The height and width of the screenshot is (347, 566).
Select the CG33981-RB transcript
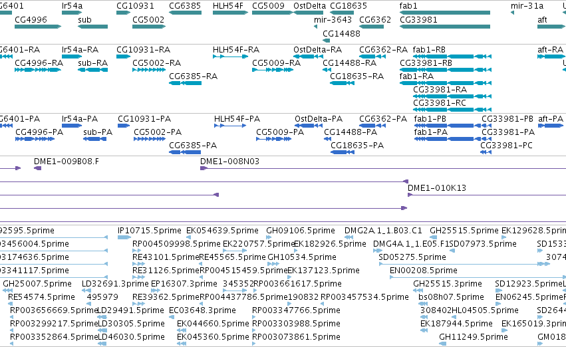pyautogui.click(x=446, y=70)
